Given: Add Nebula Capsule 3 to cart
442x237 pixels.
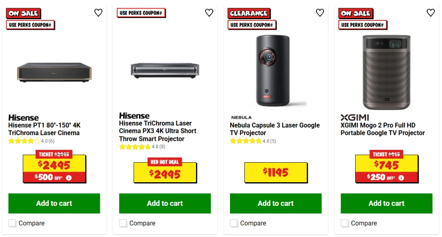Looking at the screenshot, I should [x=276, y=203].
